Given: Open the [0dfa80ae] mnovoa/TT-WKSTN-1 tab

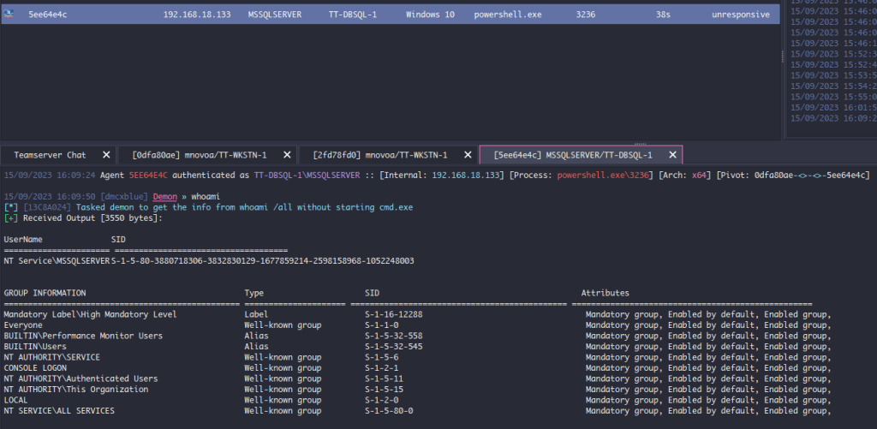Looking at the screenshot, I should (199, 155).
